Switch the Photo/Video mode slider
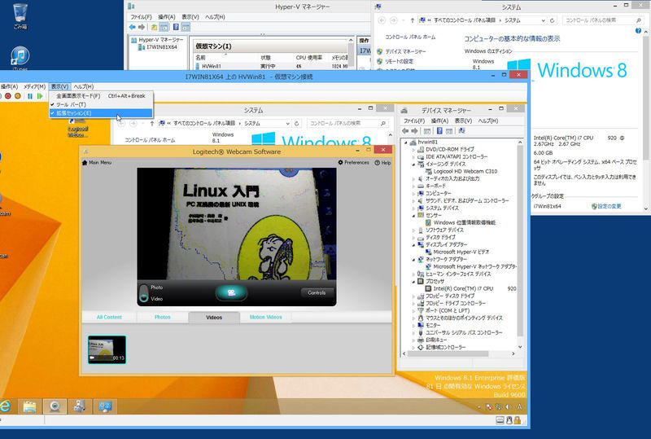Image resolution: width=651 pixels, height=439 pixels. click(144, 293)
